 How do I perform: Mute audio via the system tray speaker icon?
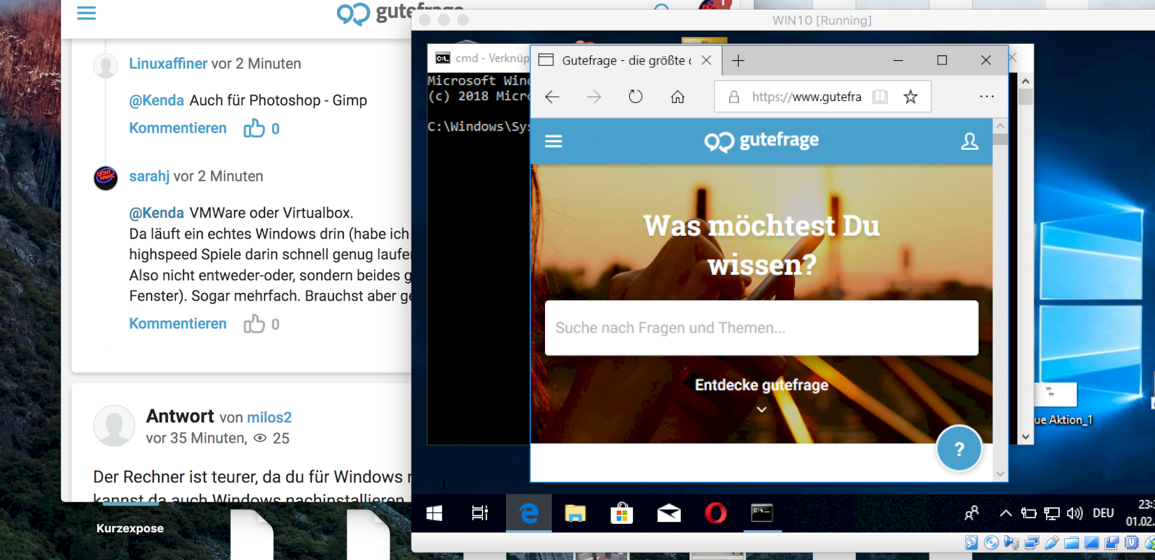tap(1074, 513)
